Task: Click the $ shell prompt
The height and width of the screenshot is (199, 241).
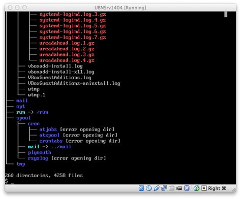Action: (x=6, y=181)
